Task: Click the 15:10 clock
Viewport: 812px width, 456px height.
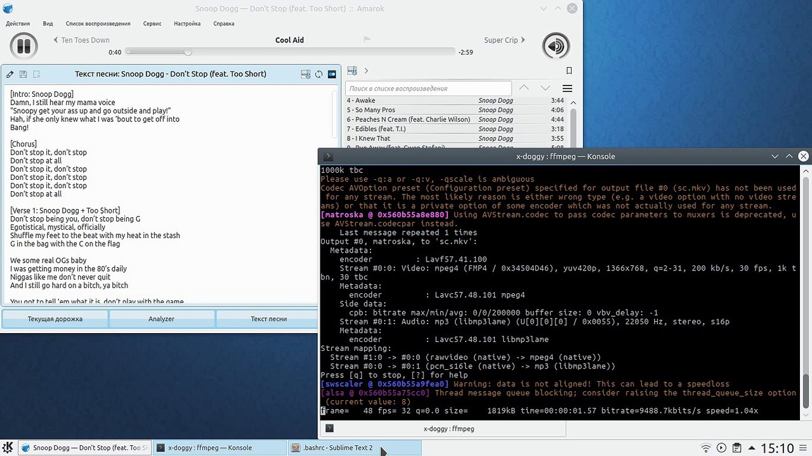Action: pyautogui.click(x=777, y=448)
